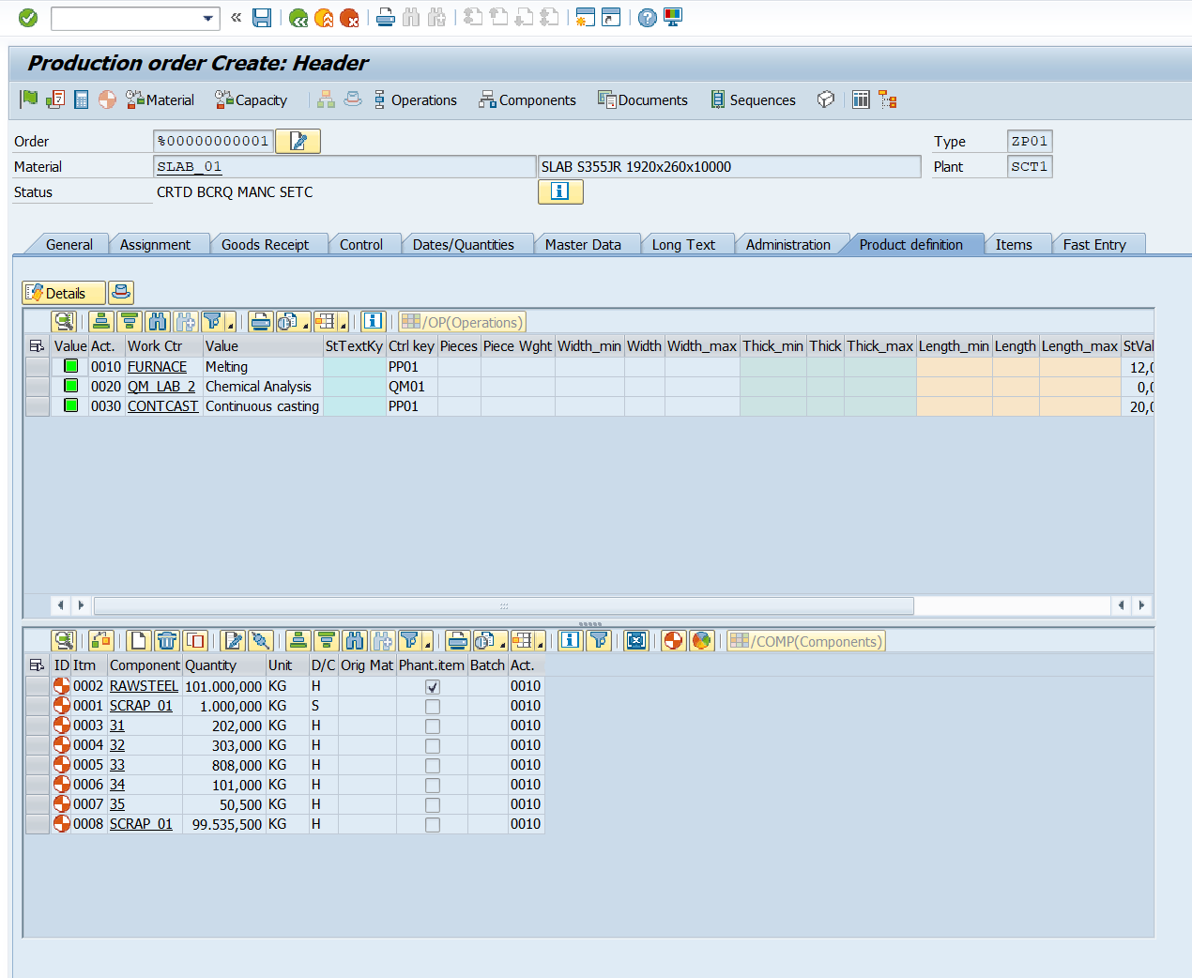
Task: Click the green Back arrow icon
Action: click(298, 18)
